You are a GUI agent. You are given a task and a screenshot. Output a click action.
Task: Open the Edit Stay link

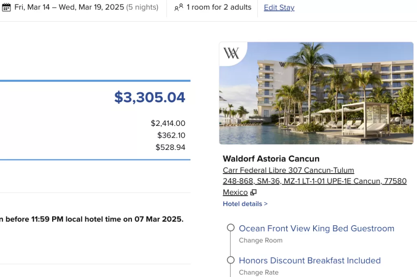tap(279, 7)
